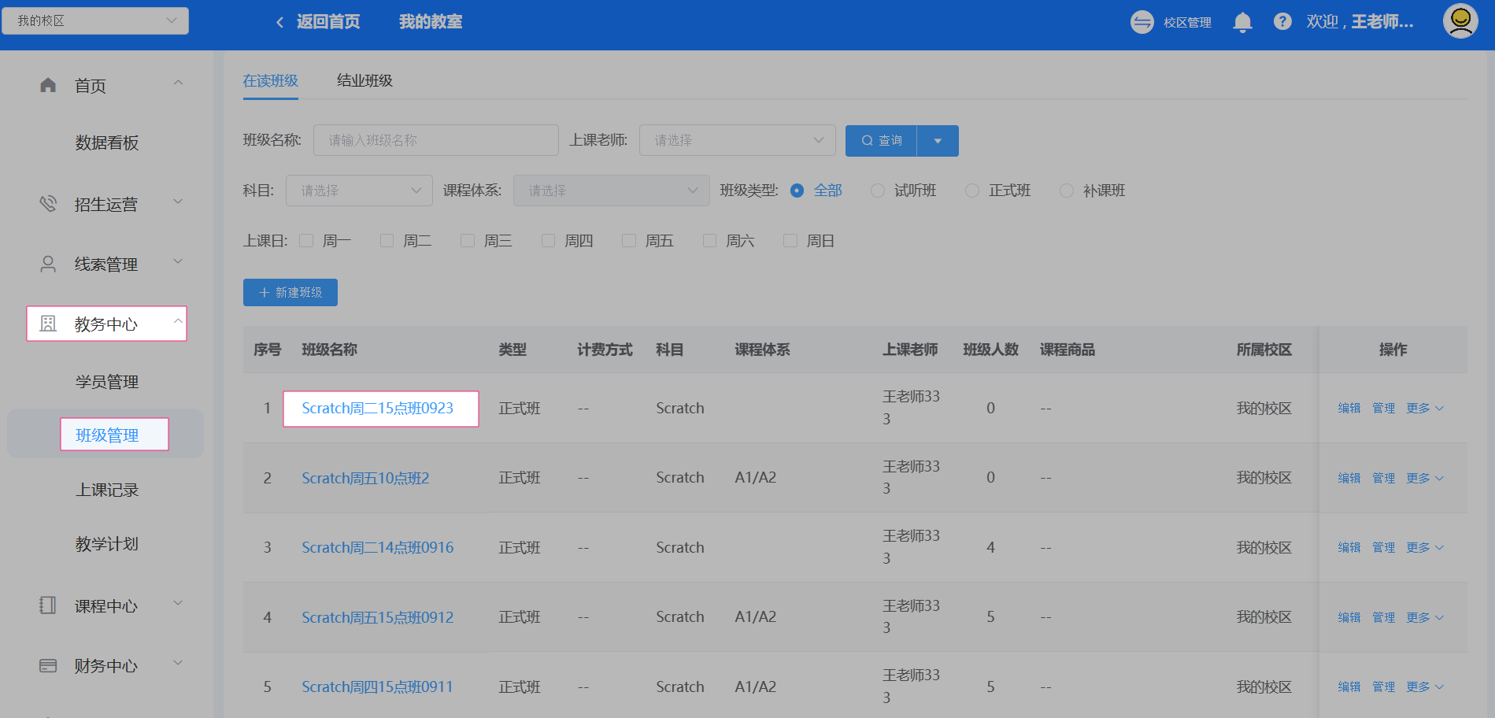Click the campus management switch icon
Viewport: 1495px width, 718px height.
coord(1142,22)
